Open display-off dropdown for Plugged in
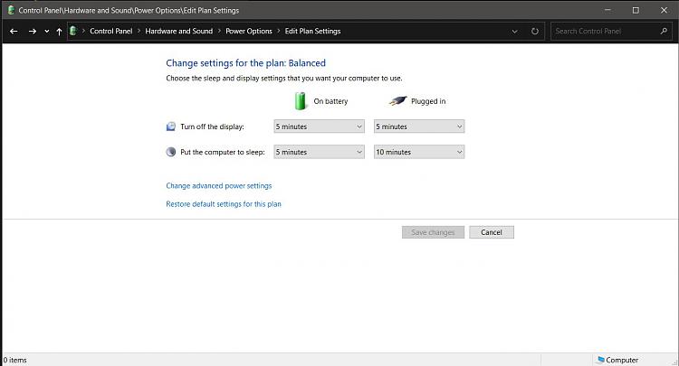This screenshot has height=366, width=679. pyautogui.click(x=419, y=127)
